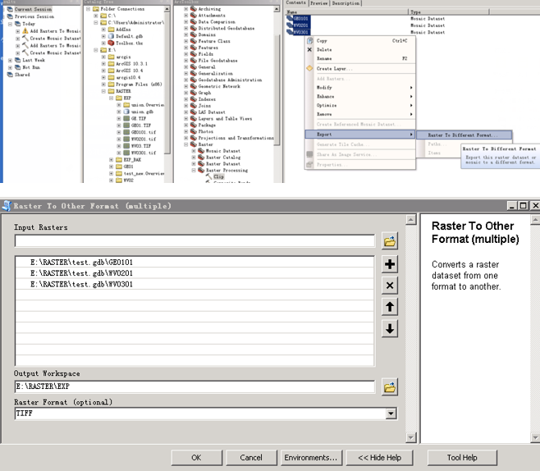Expand the EXP_BAK folder node
This screenshot has height=471, width=540.
[111, 160]
